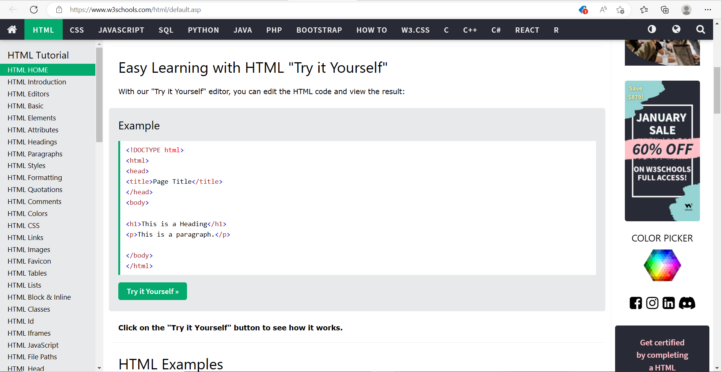The image size is (721, 372).
Task: Open browser Settings and more menu
Action: (x=708, y=10)
